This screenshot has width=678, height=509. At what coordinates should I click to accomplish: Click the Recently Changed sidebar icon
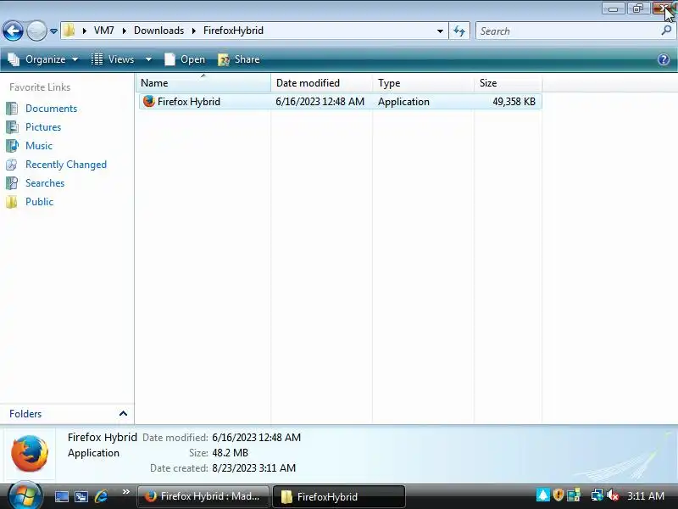pyautogui.click(x=12, y=165)
